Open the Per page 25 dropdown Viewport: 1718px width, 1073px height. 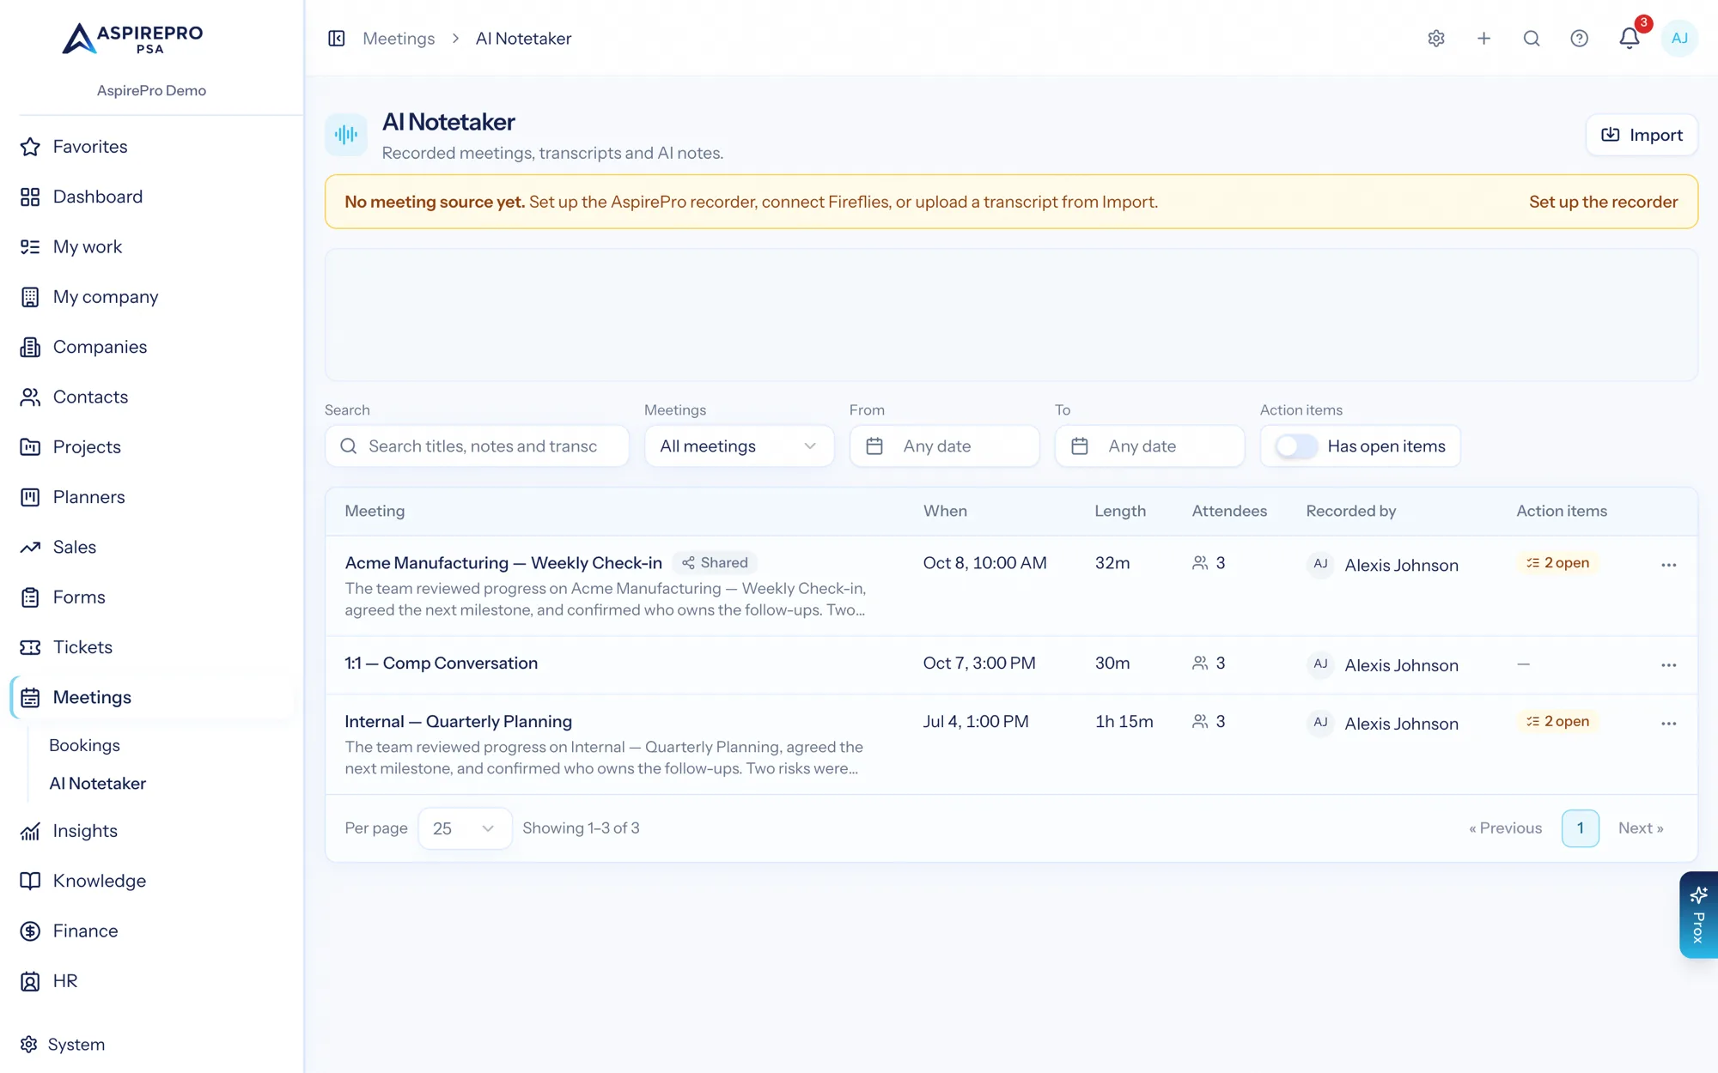(x=465, y=828)
